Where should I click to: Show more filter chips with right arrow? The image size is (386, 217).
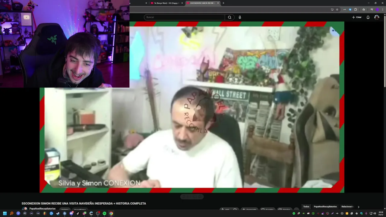coord(358,207)
